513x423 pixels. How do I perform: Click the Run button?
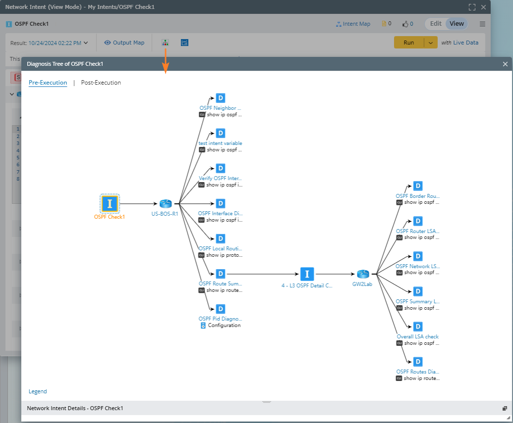(x=408, y=43)
